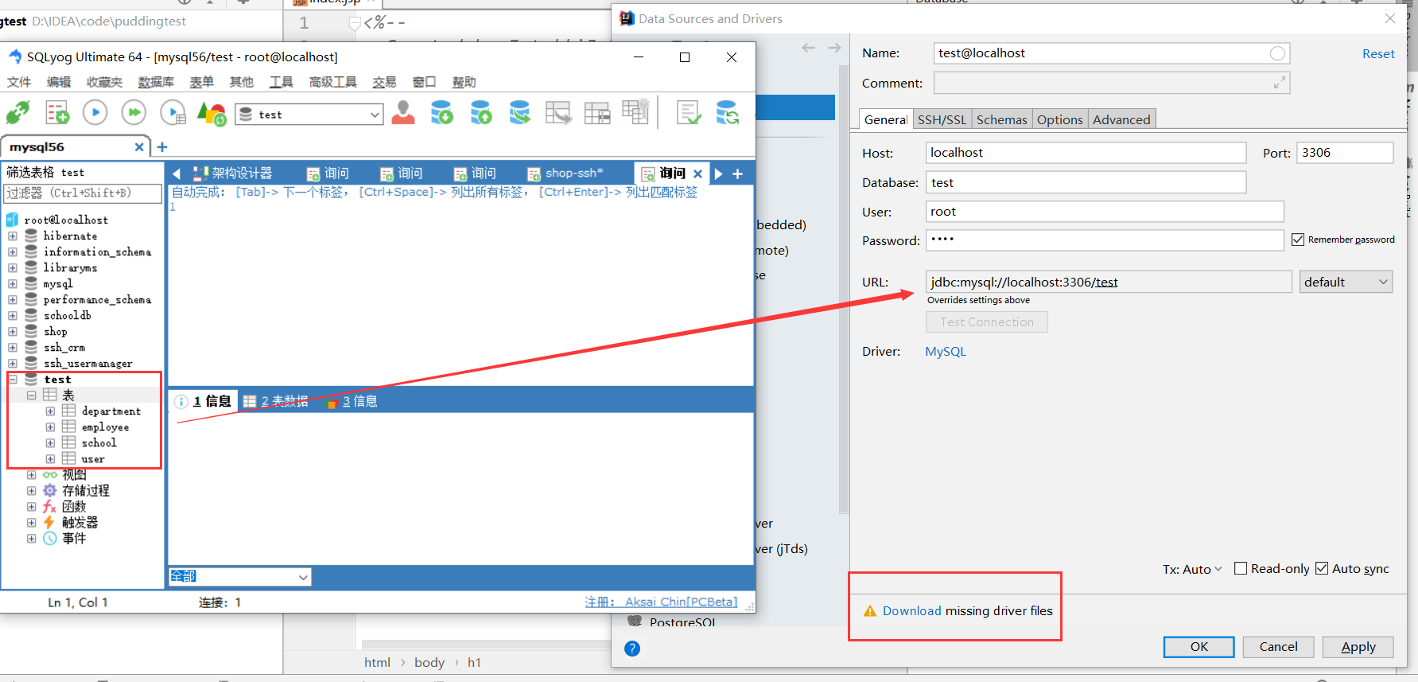The height and width of the screenshot is (682, 1418).
Task: Expand the hibernate database node
Action: click(13, 236)
